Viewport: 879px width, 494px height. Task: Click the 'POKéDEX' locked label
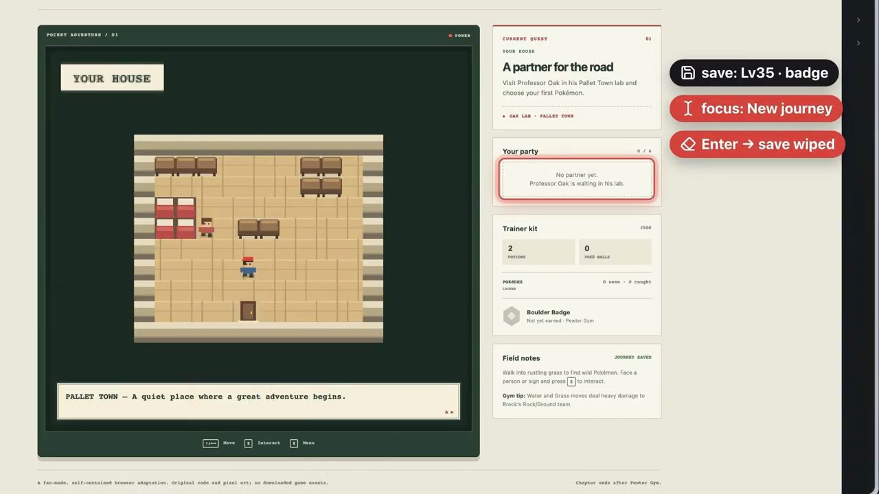click(x=512, y=282)
